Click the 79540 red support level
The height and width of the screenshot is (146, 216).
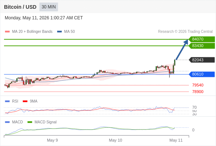(x=198, y=85)
